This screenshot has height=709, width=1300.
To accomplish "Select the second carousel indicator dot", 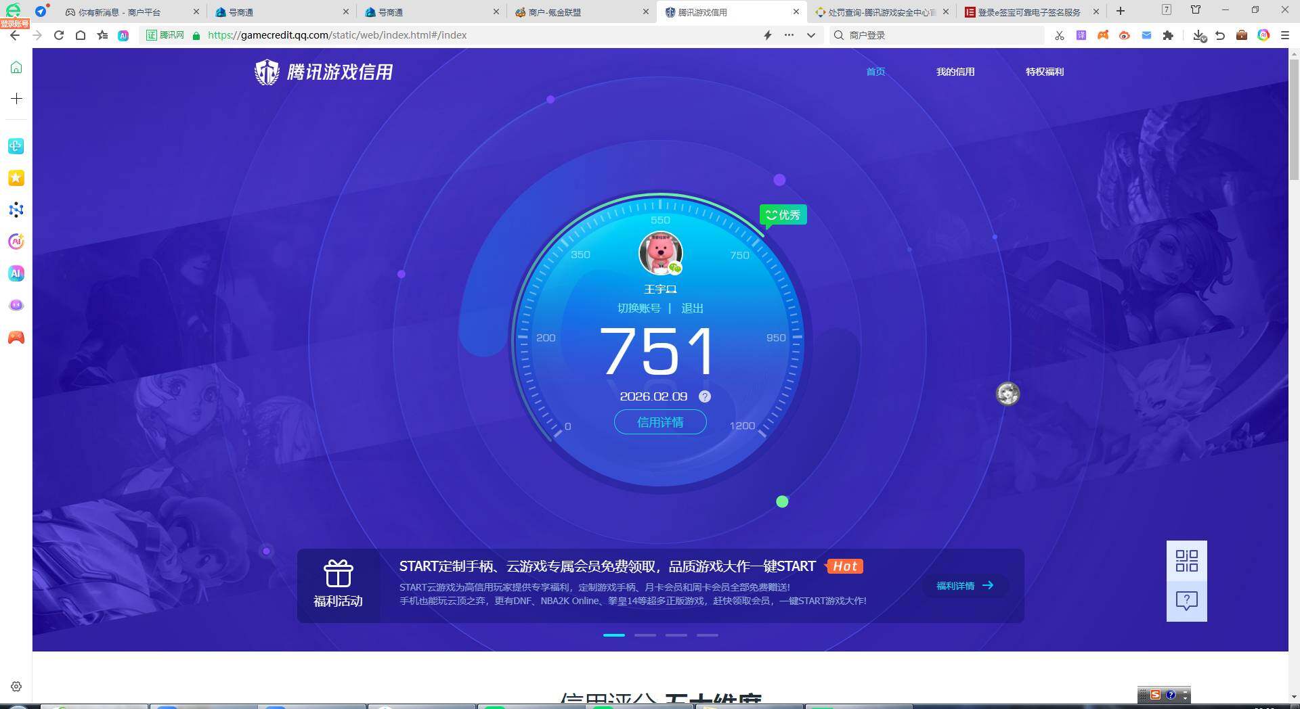I will coord(645,635).
